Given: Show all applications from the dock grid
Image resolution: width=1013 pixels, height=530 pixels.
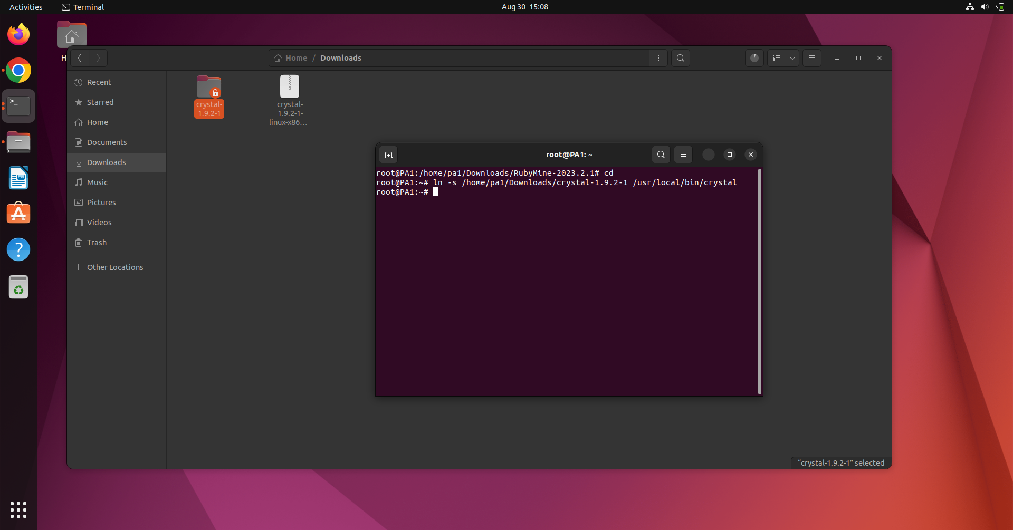Looking at the screenshot, I should tap(18, 510).
